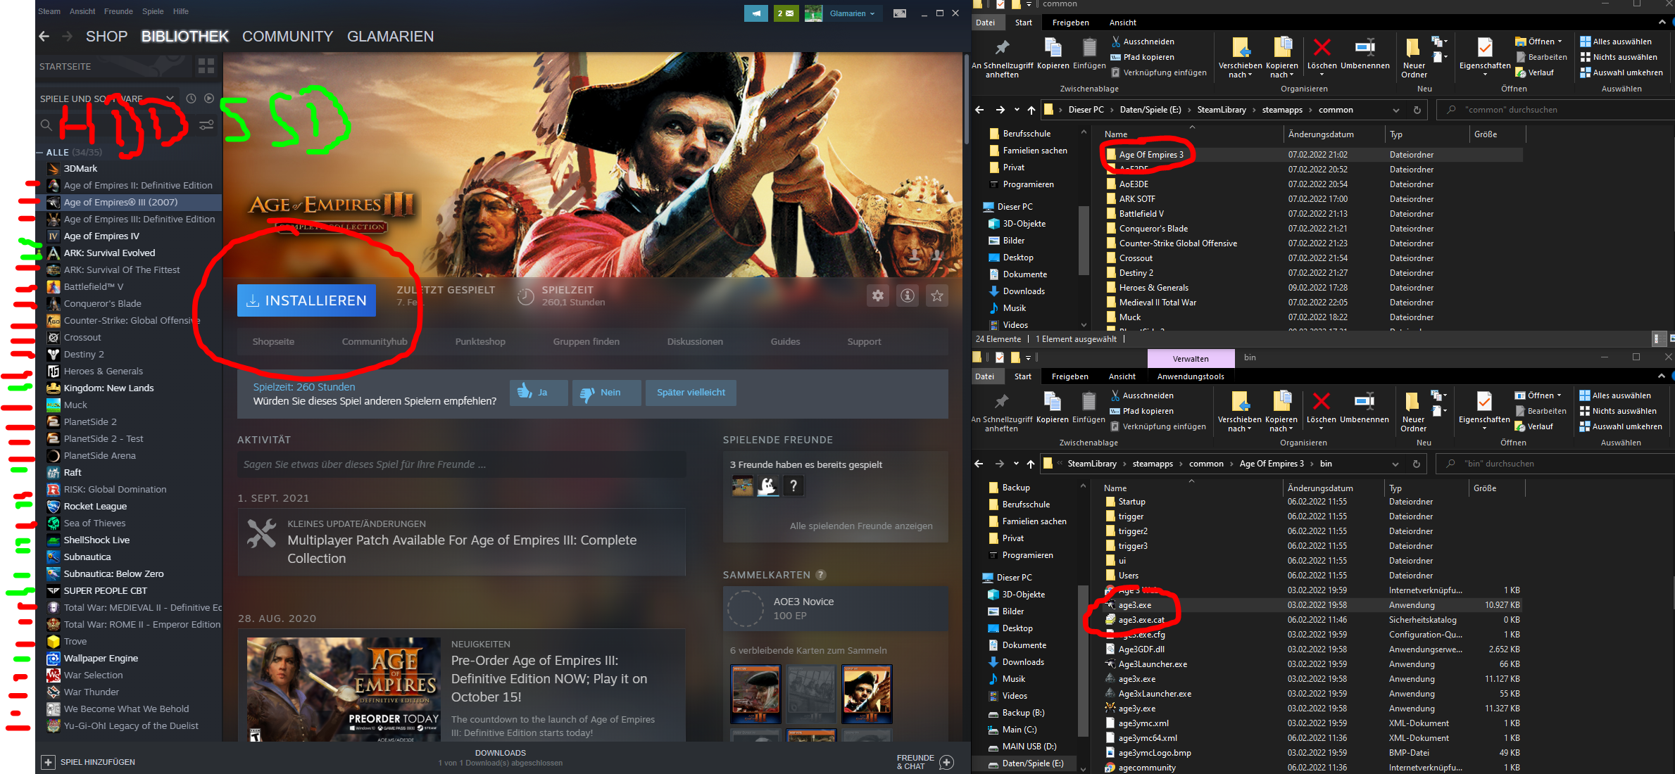
Task: Open Glamarien account dropdown in Steam
Action: [x=852, y=13]
